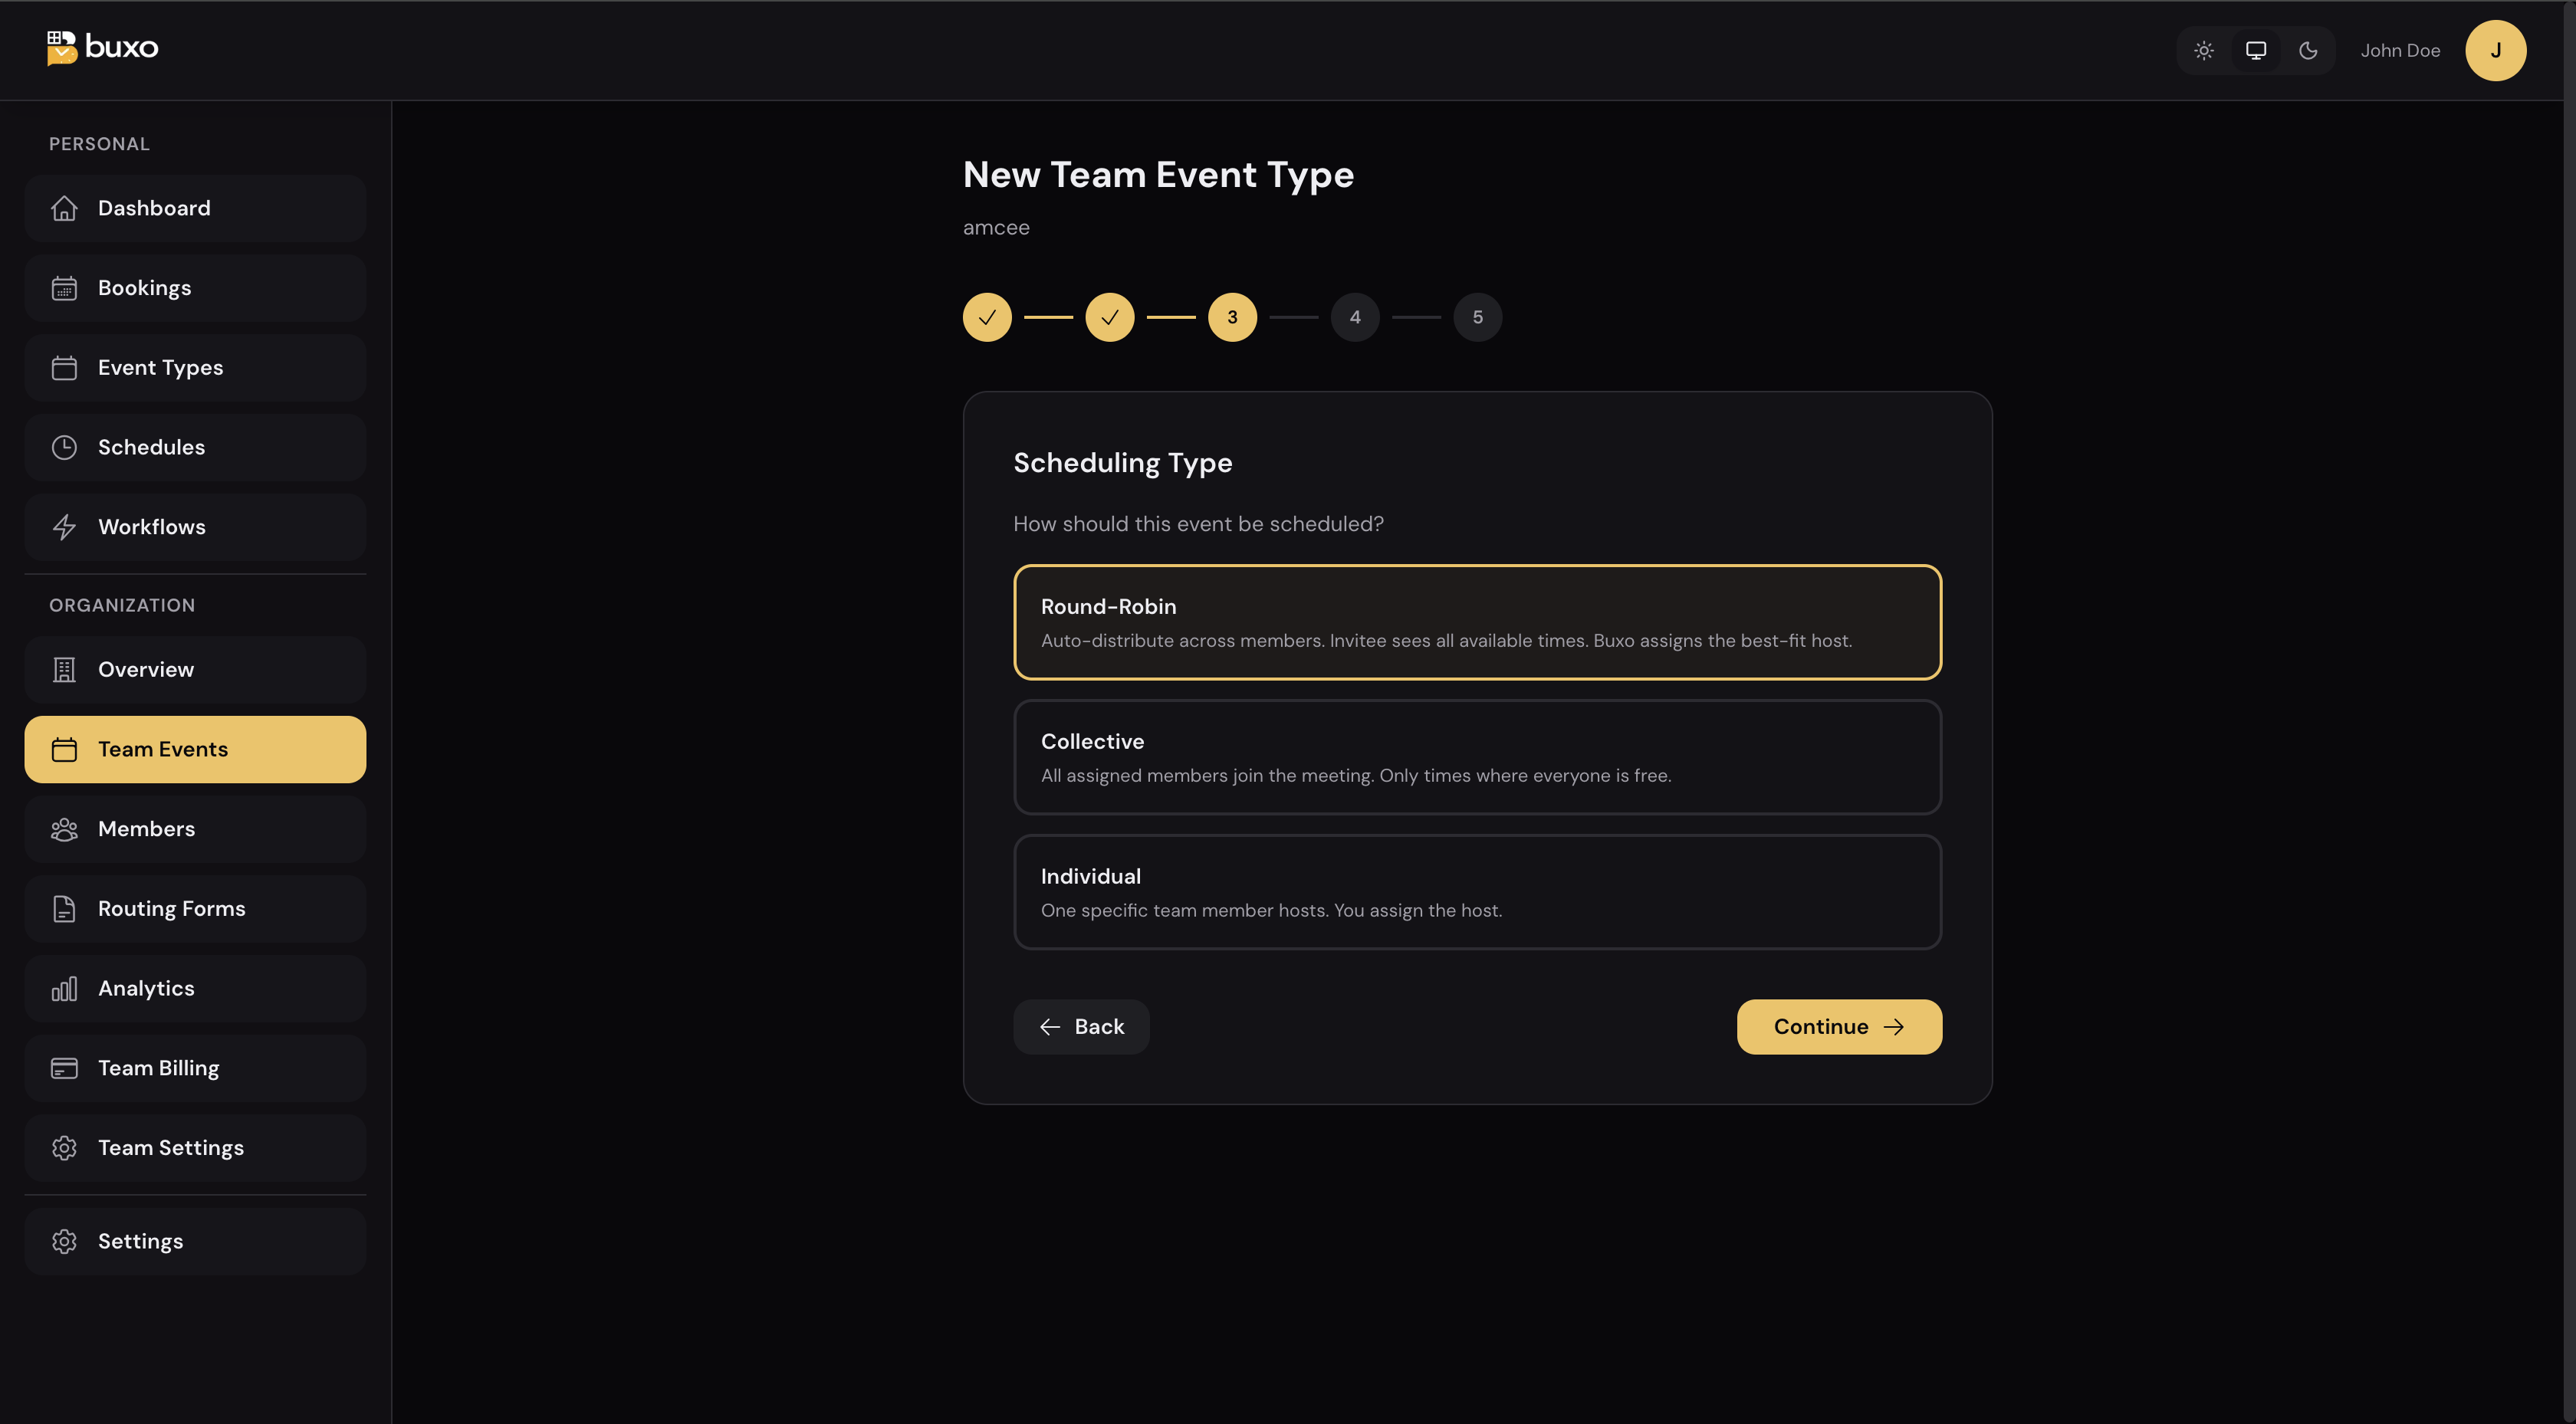Click the buxo logo icon
The width and height of the screenshot is (2576, 1424).
click(62, 47)
